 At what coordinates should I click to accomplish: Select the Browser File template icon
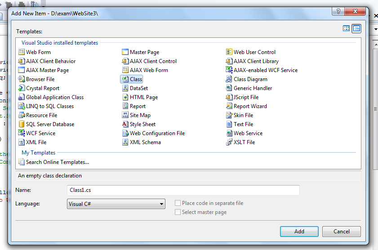click(22, 79)
